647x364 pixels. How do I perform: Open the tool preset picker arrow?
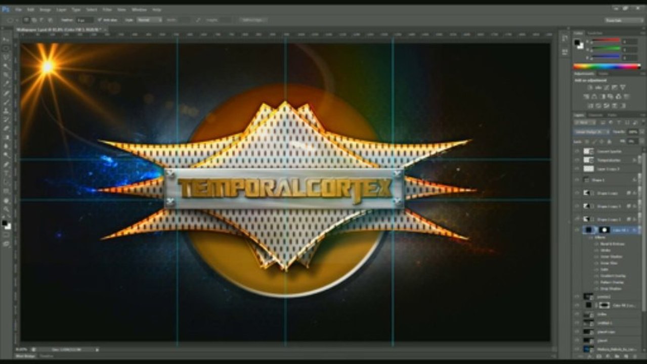point(17,20)
